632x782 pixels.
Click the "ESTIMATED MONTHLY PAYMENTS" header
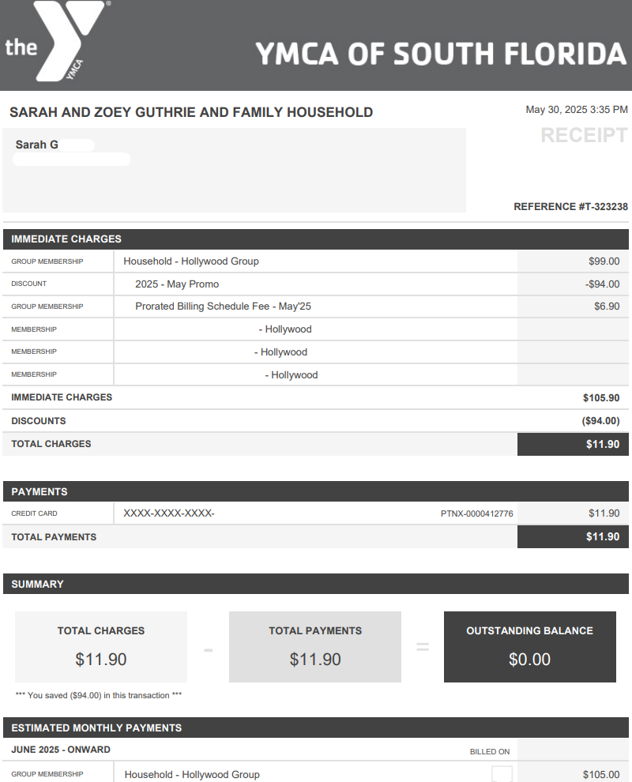click(x=96, y=727)
